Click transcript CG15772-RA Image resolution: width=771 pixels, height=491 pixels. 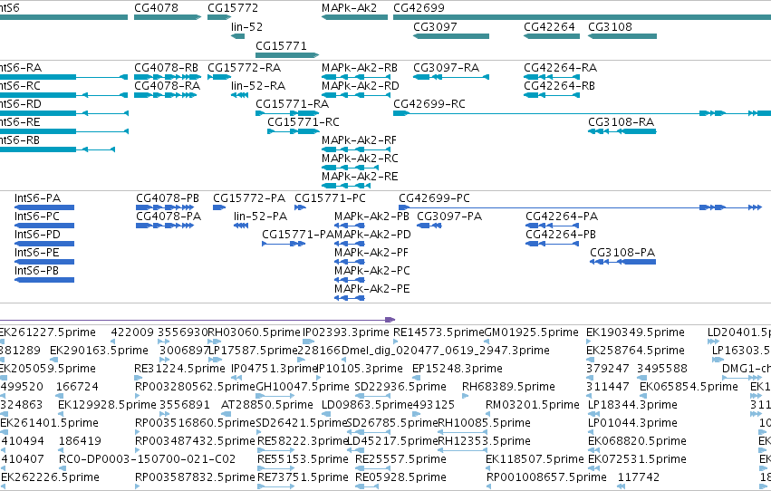click(x=244, y=68)
